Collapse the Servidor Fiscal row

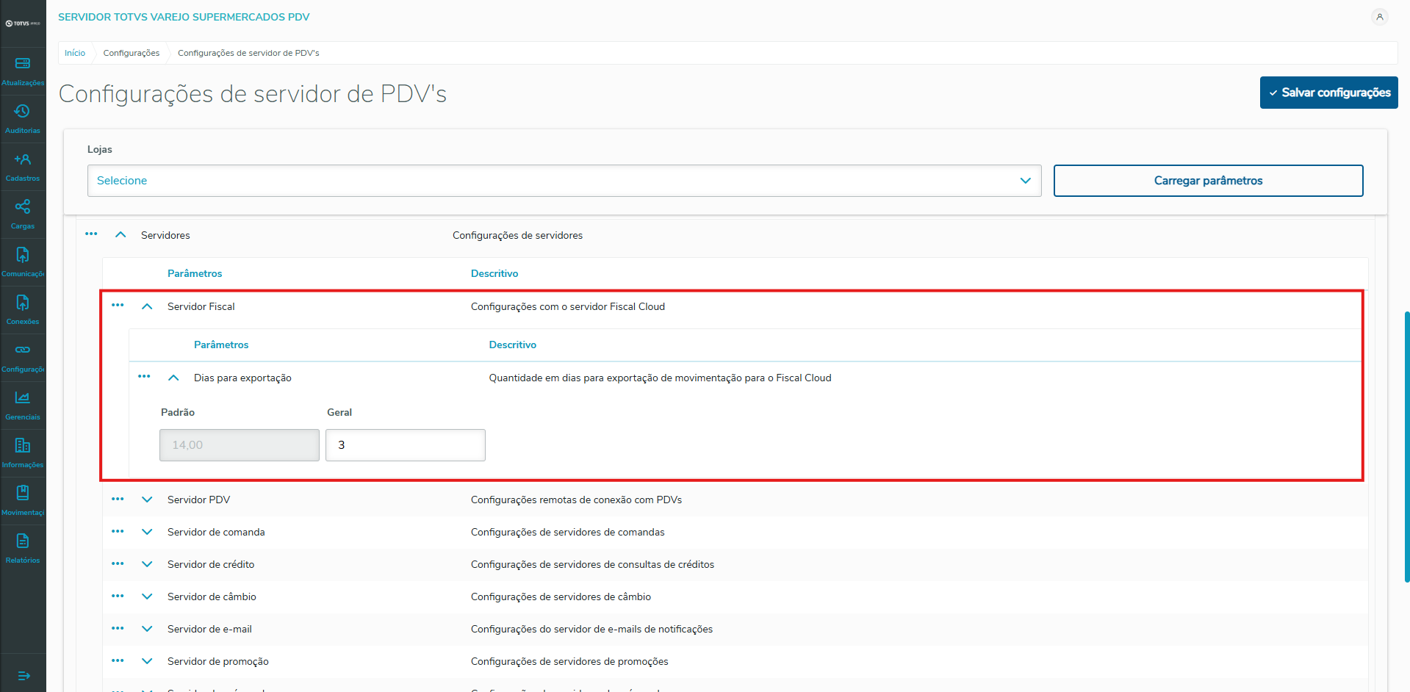tap(147, 306)
